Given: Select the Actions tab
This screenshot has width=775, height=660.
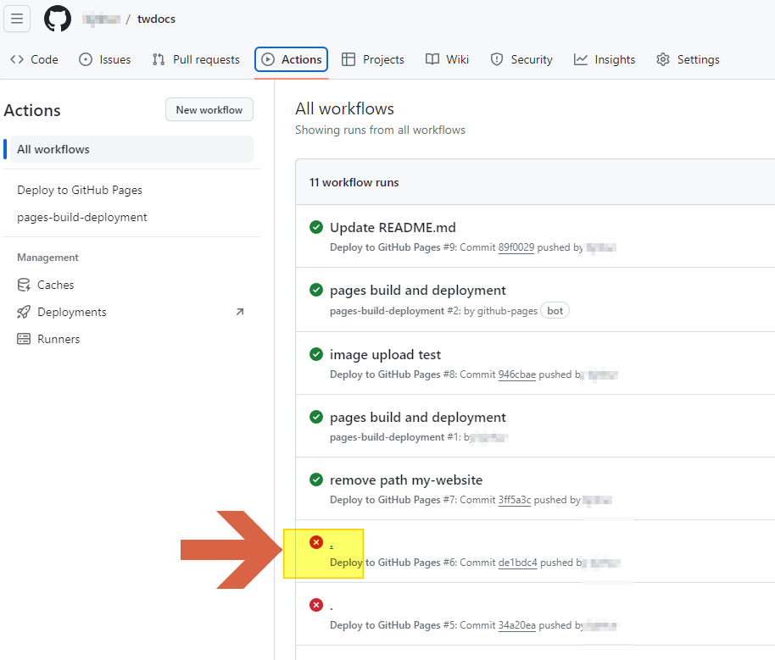Looking at the screenshot, I should click(x=291, y=59).
